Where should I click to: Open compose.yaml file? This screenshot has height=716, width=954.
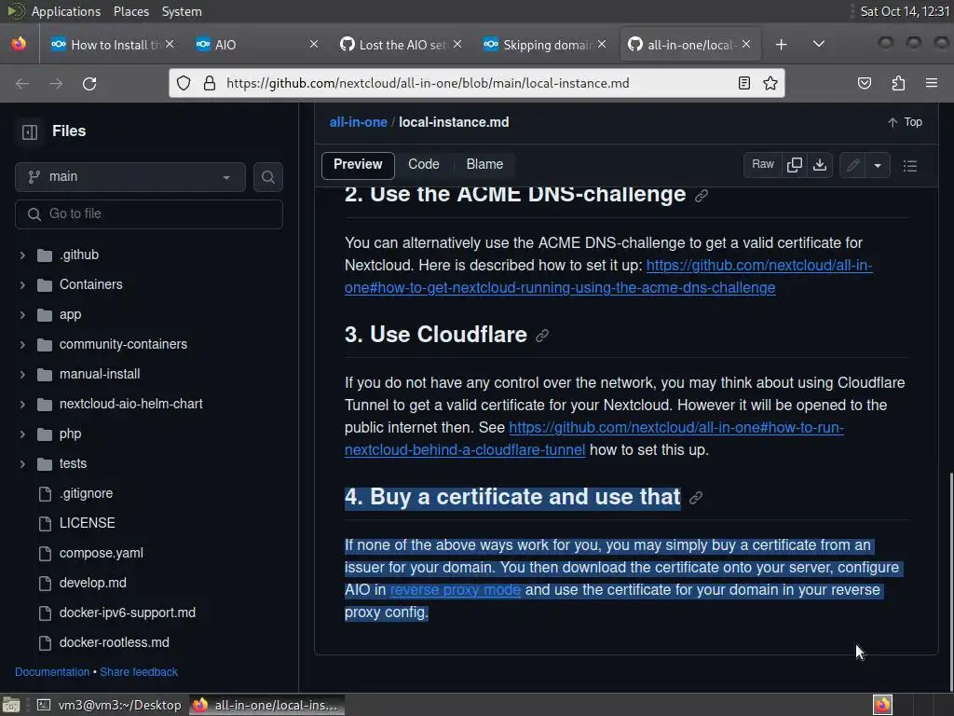(101, 553)
